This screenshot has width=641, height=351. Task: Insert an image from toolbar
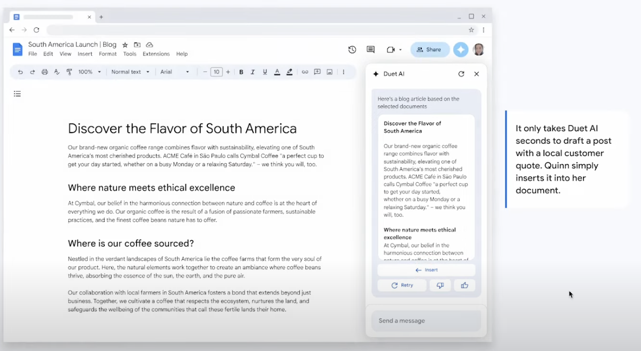329,72
